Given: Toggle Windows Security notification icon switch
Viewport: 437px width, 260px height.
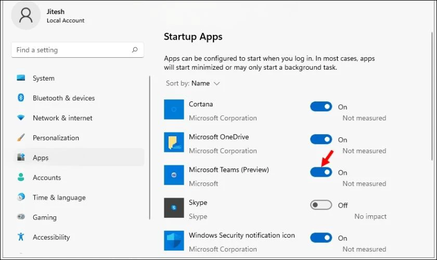Looking at the screenshot, I should coord(321,238).
